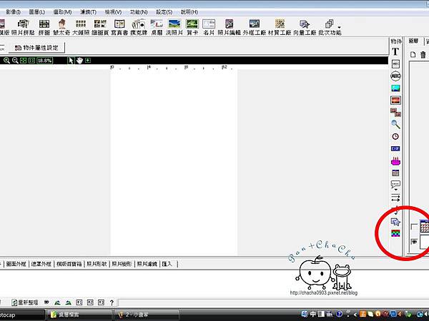Open the 檢視(V) menu
The width and height of the screenshot is (429, 321).
113,12
